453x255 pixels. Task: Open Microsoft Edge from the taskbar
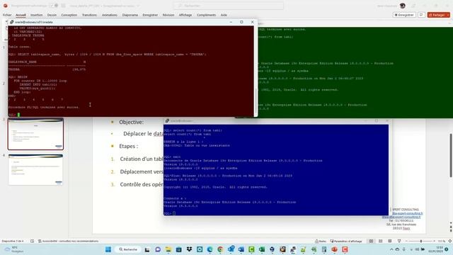pos(210,249)
